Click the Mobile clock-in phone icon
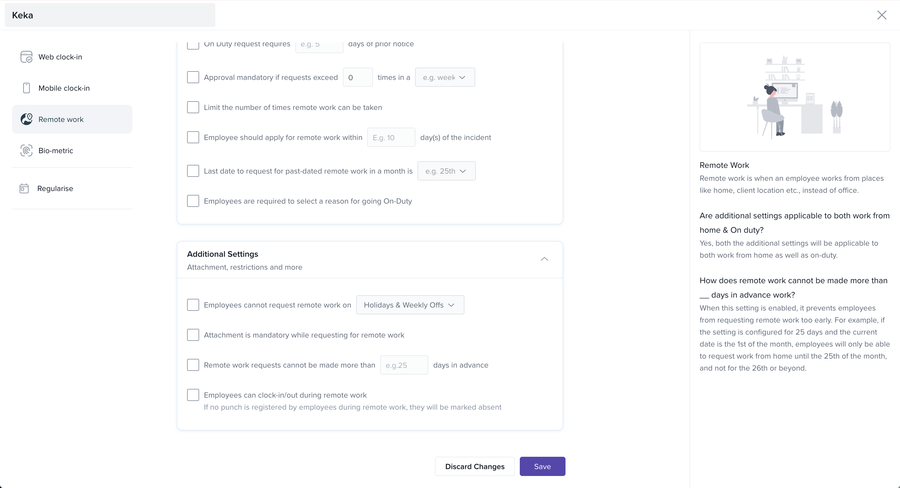This screenshot has width=900, height=488. 26,88
